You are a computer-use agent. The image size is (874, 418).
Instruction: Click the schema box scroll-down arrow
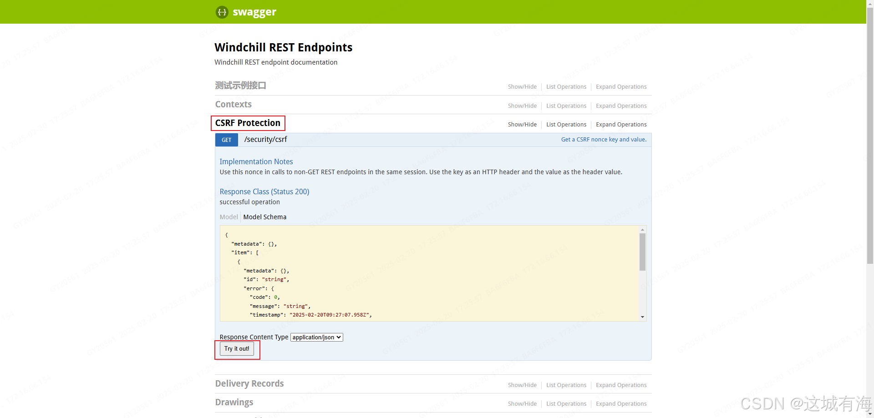click(642, 317)
